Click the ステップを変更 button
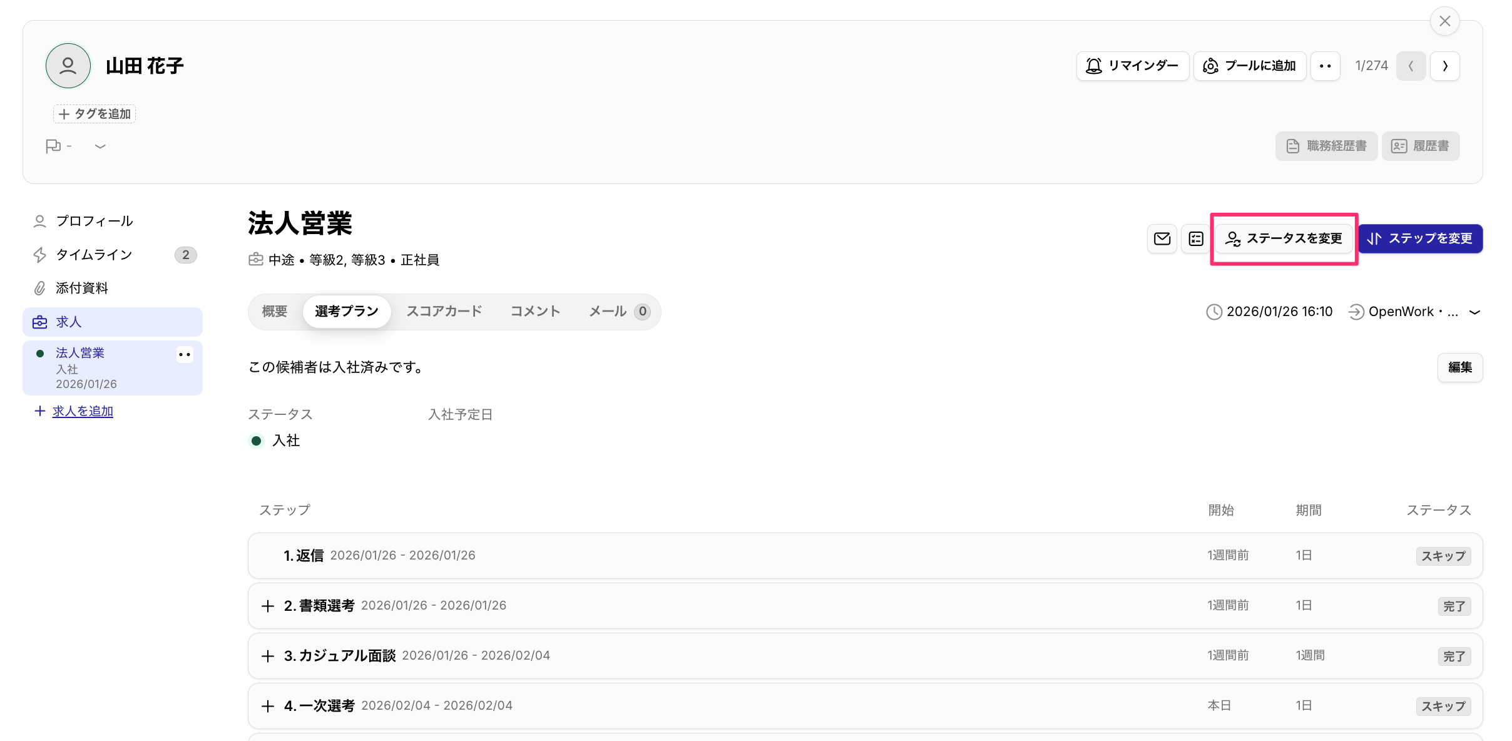This screenshot has width=1512, height=741. coord(1419,238)
